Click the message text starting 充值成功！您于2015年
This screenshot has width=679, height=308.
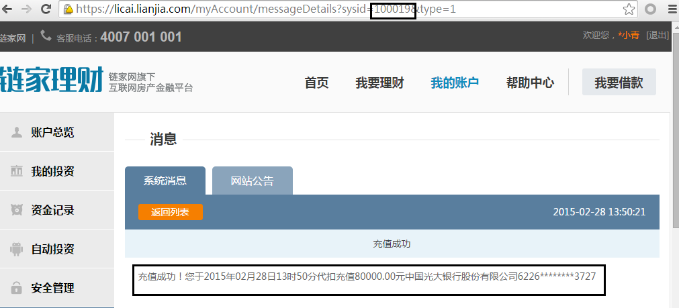[x=367, y=276]
